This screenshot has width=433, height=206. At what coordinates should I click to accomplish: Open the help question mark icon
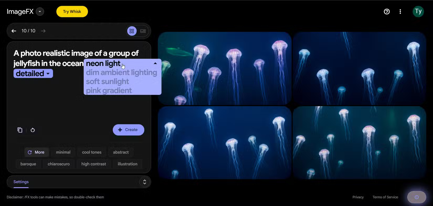click(x=387, y=12)
